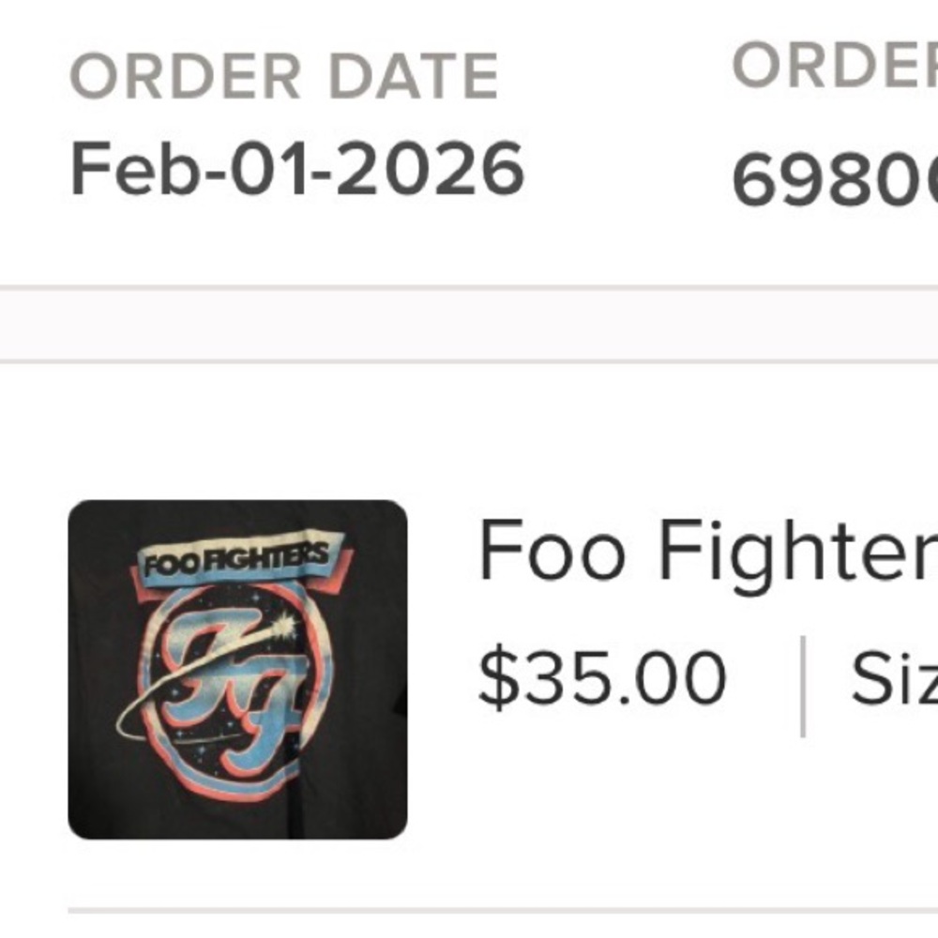Select the order number starting with 6980
Image resolution: width=938 pixels, height=938 pixels.
point(834,180)
